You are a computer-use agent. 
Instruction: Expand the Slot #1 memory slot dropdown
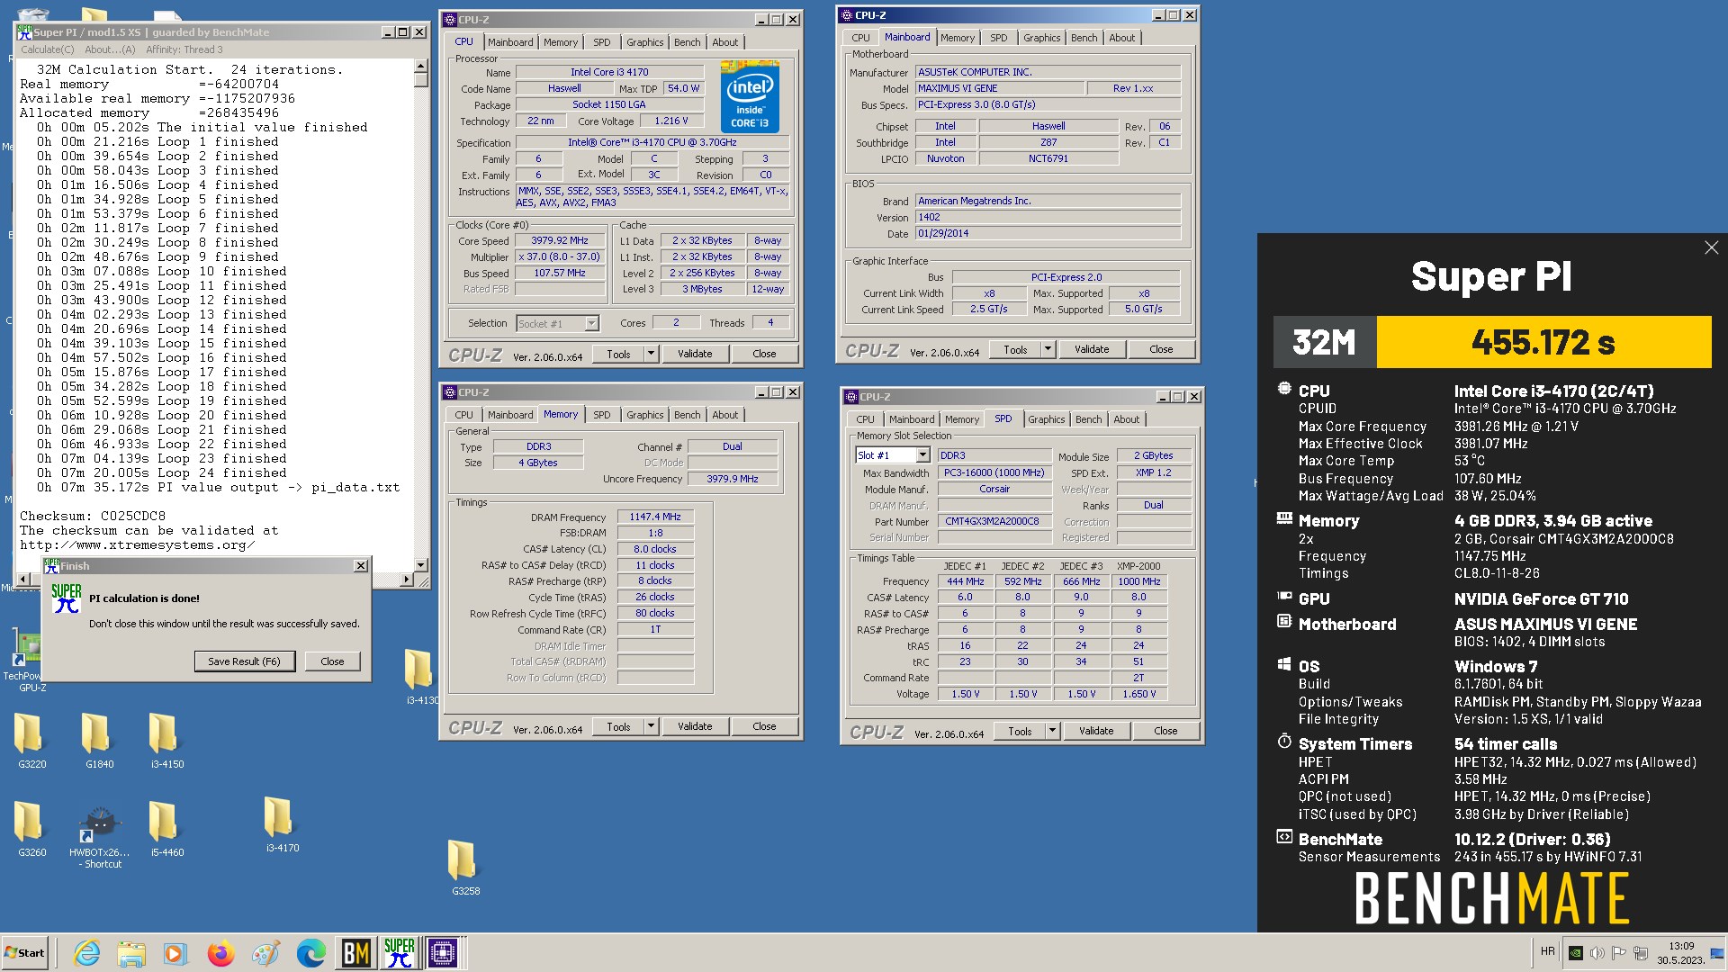click(922, 455)
